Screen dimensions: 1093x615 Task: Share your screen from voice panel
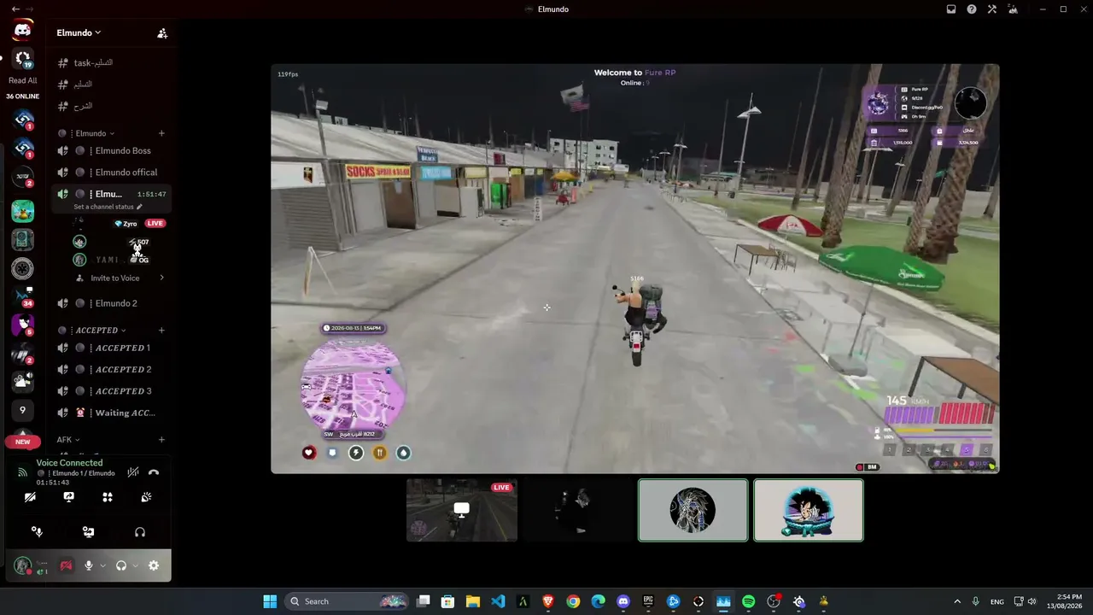pos(69,497)
